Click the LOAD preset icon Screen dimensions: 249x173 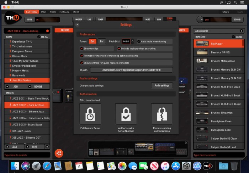click(x=7, y=147)
